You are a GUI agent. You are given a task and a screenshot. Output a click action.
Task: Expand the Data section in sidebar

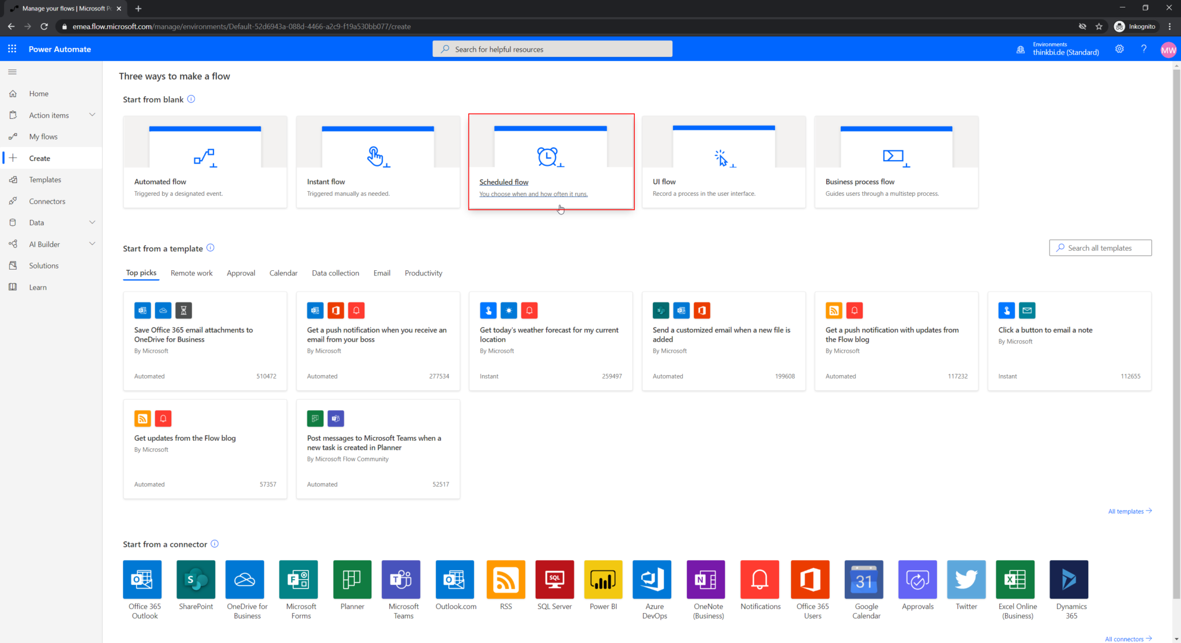[x=92, y=222]
